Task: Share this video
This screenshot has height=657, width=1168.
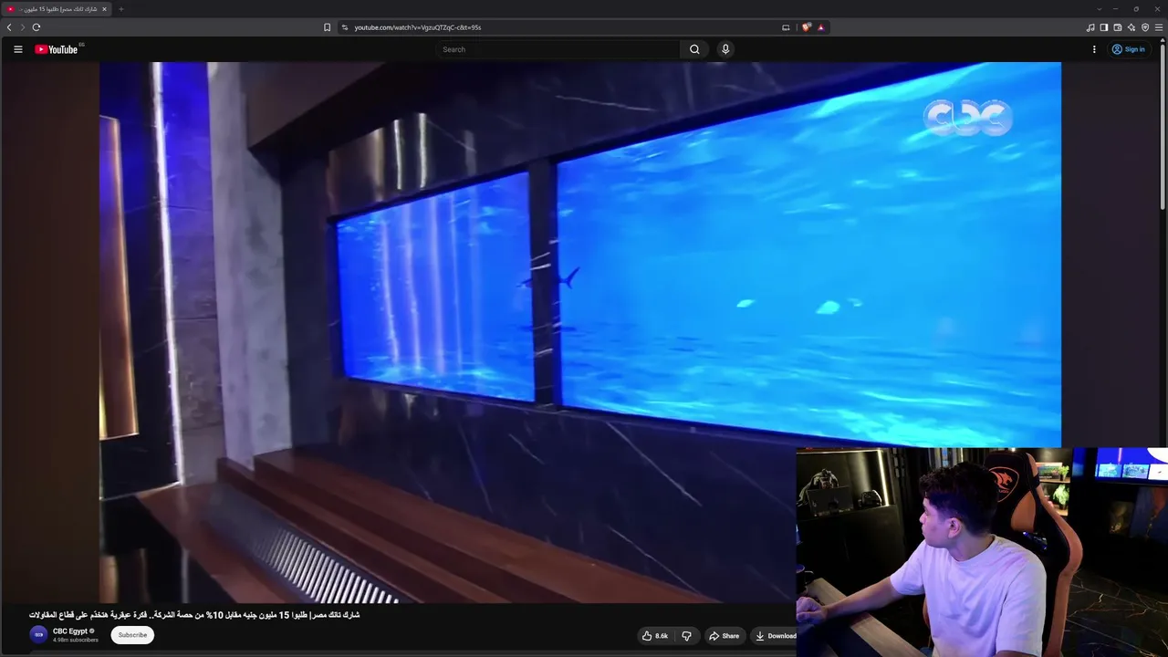Action: [724, 636]
